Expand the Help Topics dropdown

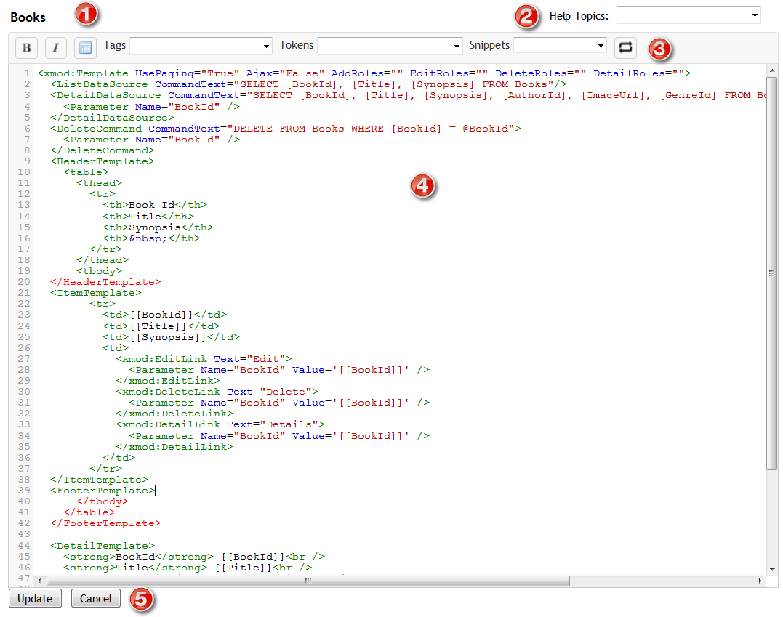688,15
